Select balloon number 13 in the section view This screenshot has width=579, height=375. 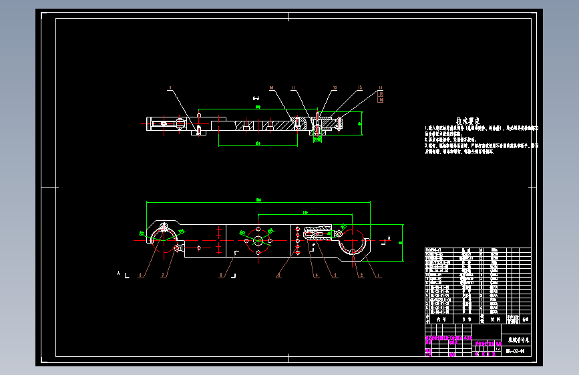pyautogui.click(x=360, y=88)
